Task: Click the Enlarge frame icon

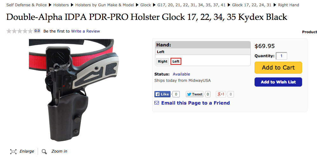Action: (x=13, y=152)
